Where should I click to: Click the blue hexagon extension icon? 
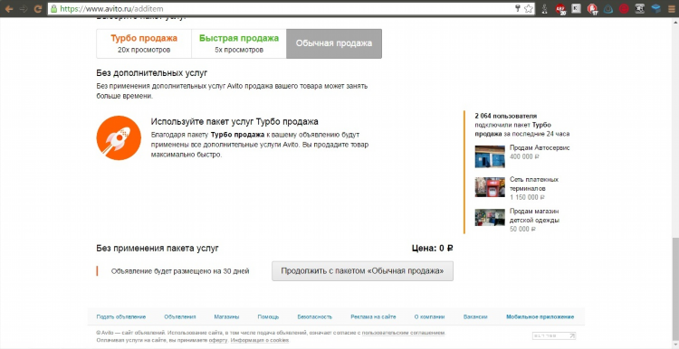pos(608,8)
